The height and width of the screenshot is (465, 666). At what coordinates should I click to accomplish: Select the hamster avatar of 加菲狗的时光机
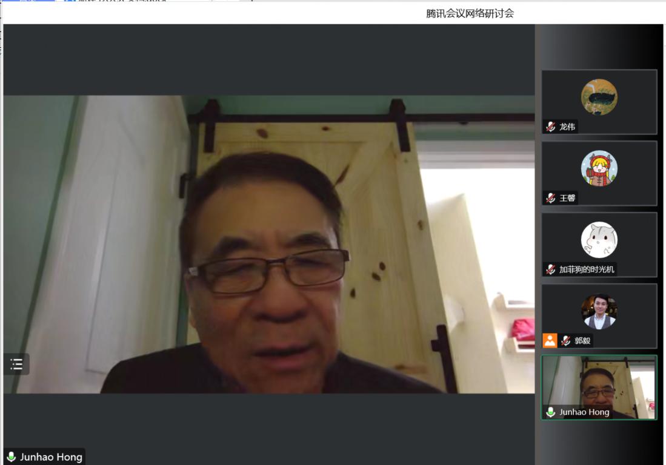click(599, 240)
